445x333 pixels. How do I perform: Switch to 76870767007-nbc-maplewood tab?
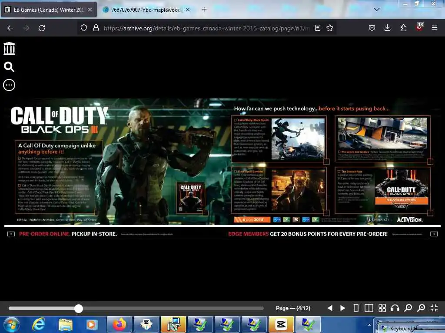point(146,10)
